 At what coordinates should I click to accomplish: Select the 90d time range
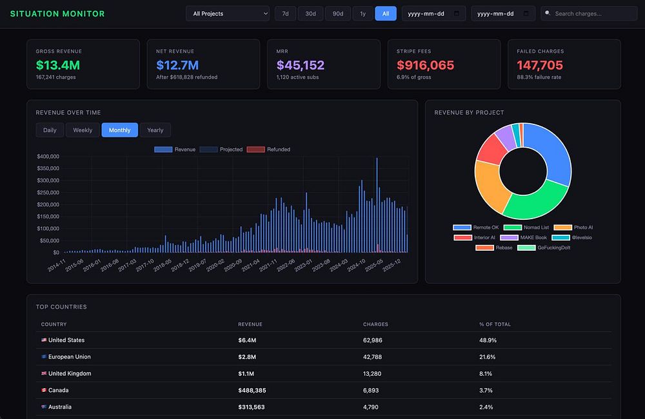click(338, 14)
